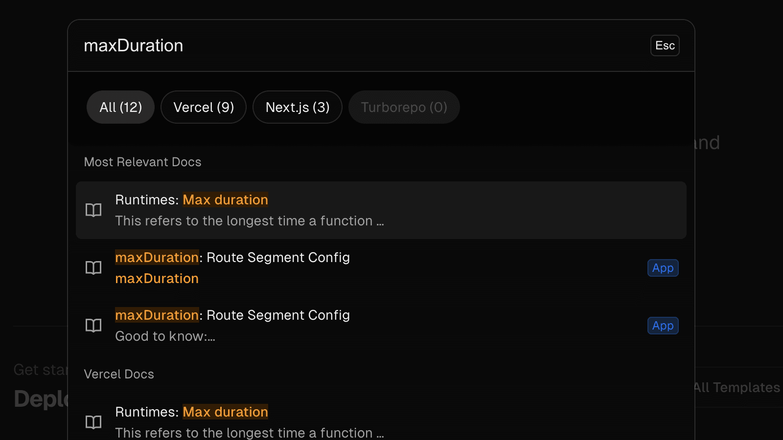Click the Good to know snippet text

(165, 336)
